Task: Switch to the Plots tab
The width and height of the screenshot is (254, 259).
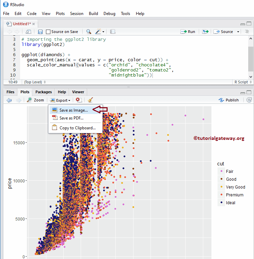Action: (x=25, y=92)
